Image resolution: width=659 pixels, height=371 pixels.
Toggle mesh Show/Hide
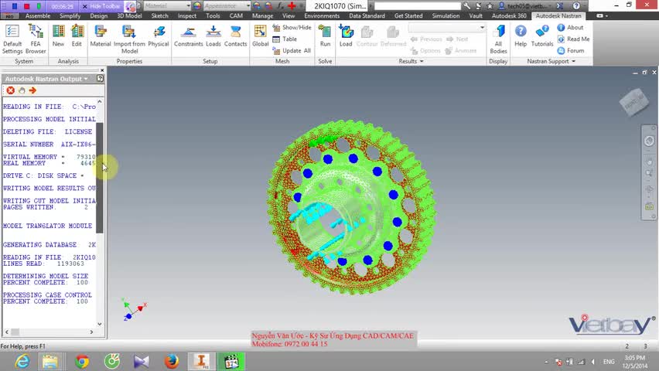(x=292, y=27)
